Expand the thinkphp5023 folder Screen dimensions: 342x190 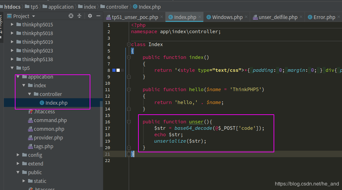tap(12, 51)
